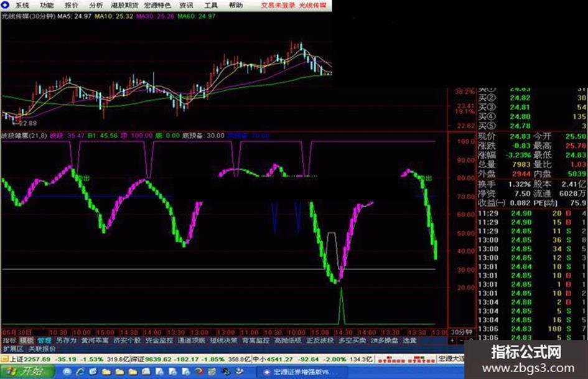This screenshot has height=379, width=588.
Task: Open the 港股期货 menu
Action: point(124,5)
